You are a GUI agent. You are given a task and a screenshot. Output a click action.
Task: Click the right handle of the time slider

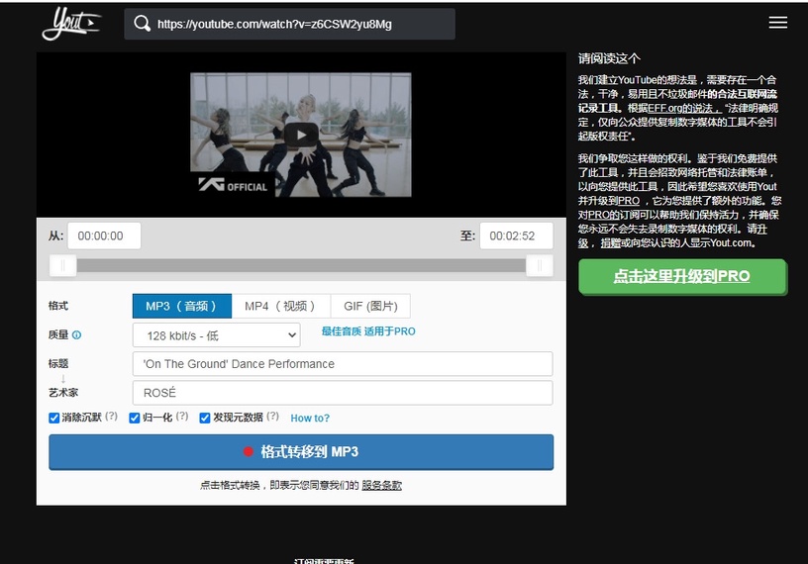tap(540, 265)
